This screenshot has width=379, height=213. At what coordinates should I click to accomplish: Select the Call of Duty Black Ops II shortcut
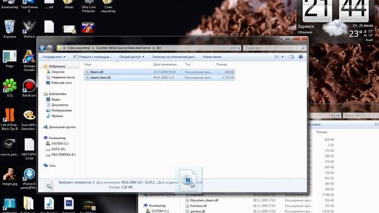(9, 119)
